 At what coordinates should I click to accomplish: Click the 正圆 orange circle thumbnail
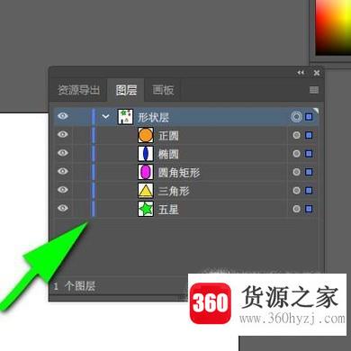(x=146, y=135)
